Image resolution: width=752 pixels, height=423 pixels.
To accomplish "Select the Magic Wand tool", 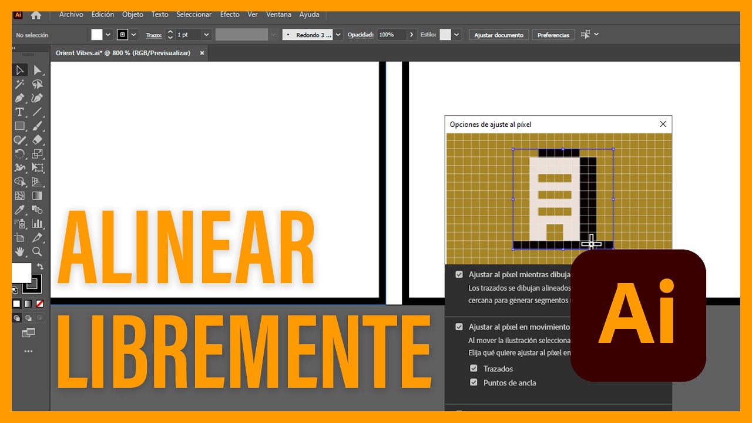I will click(x=20, y=84).
